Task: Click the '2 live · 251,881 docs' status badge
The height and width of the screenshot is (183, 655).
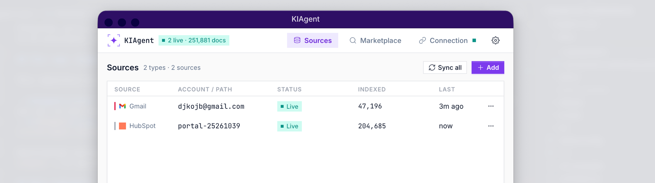Action: (194, 40)
